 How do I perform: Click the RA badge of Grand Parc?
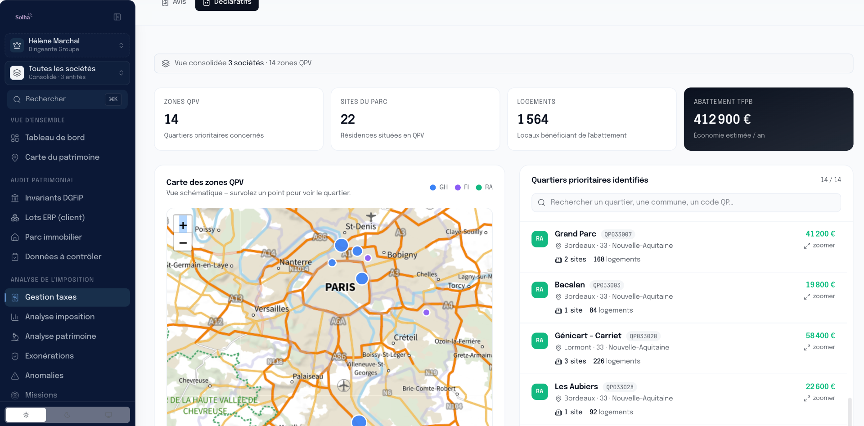(x=540, y=239)
